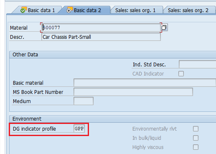216x154 pixels.
Task: Click the Ind. Std Desc. label
Action: [x=149, y=65]
